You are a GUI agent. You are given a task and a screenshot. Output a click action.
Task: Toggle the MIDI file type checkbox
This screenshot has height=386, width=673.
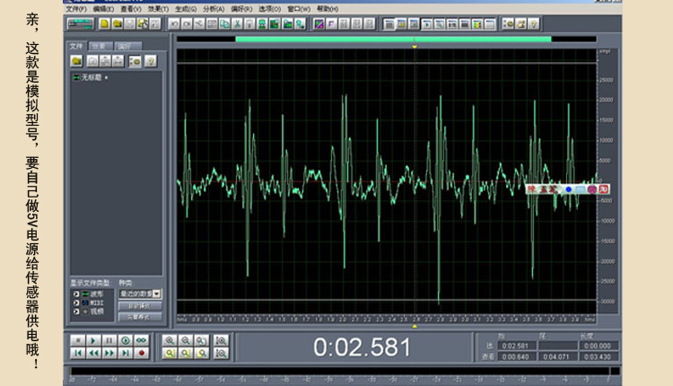[76, 303]
